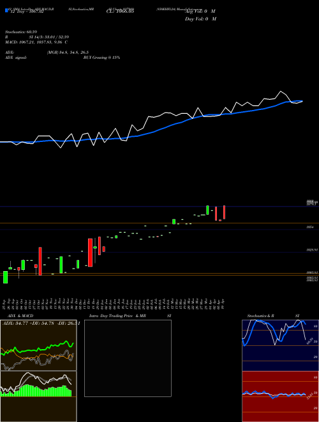Click the ADX indicator chart panel
319x422 pixels.
(x=38, y=345)
